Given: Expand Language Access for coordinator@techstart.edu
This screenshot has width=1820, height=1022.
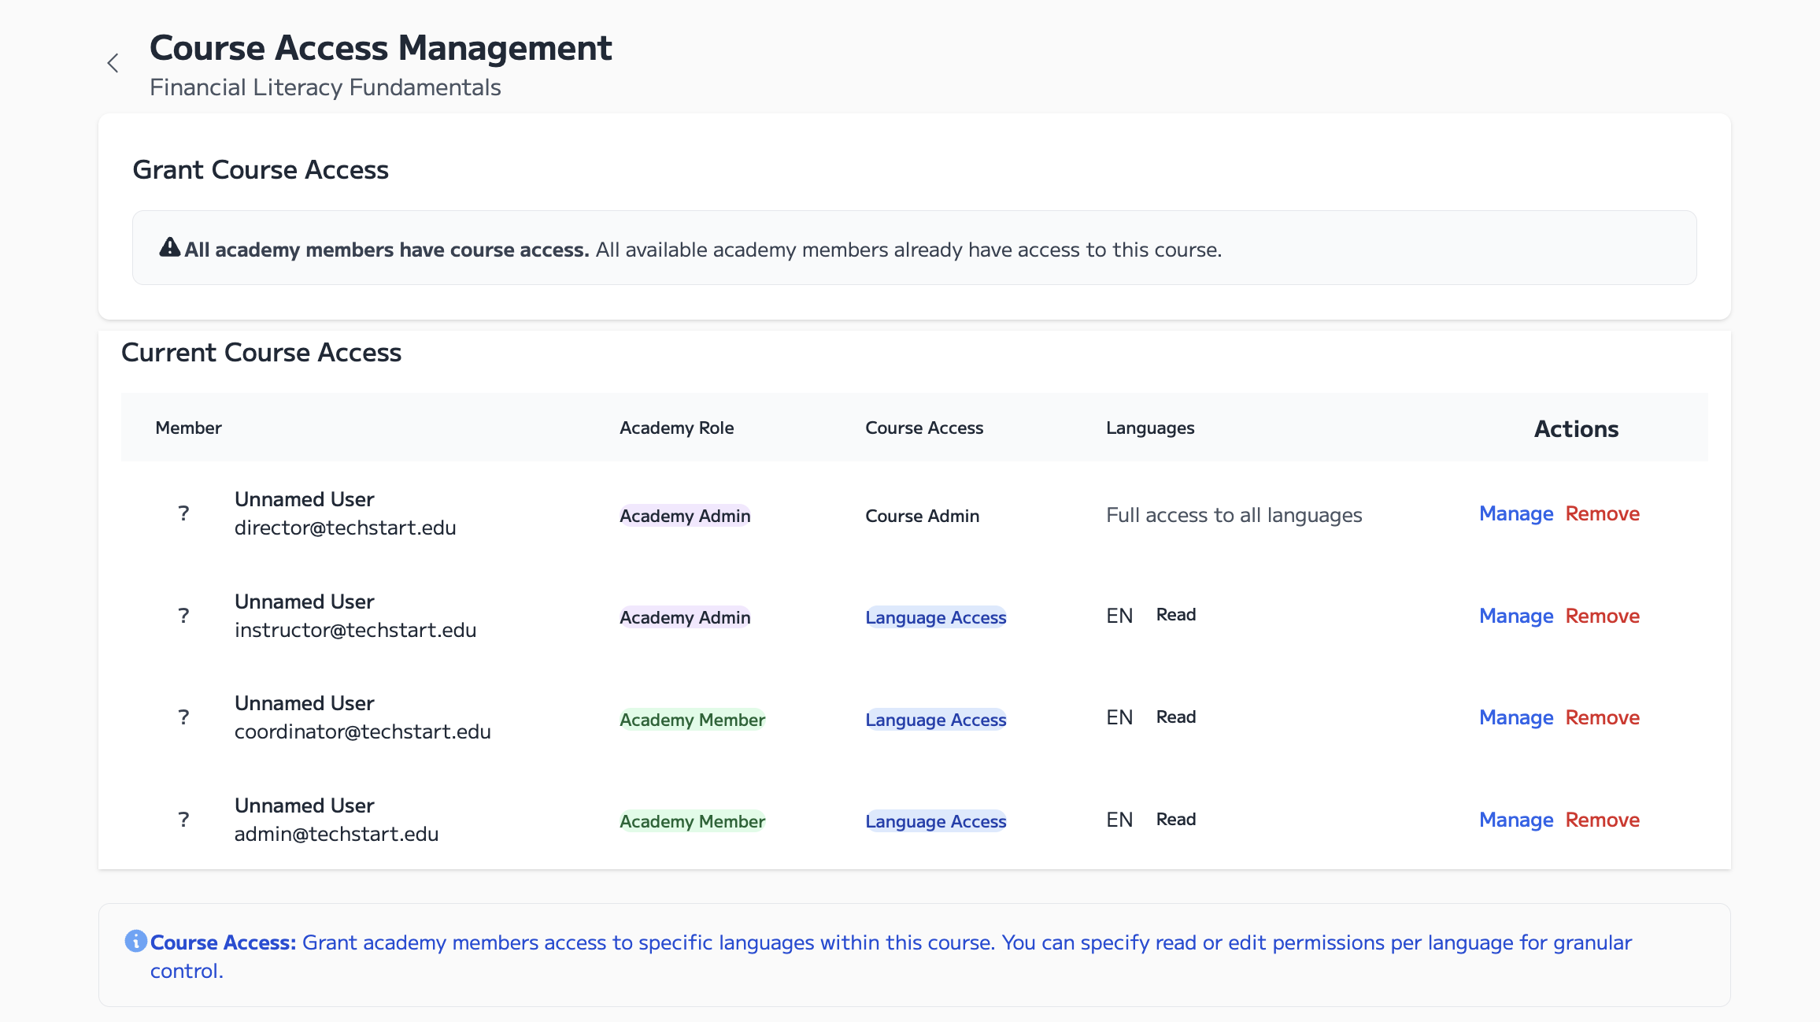Looking at the screenshot, I should (935, 719).
